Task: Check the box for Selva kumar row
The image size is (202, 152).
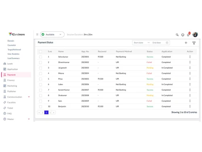Action: 40,57
